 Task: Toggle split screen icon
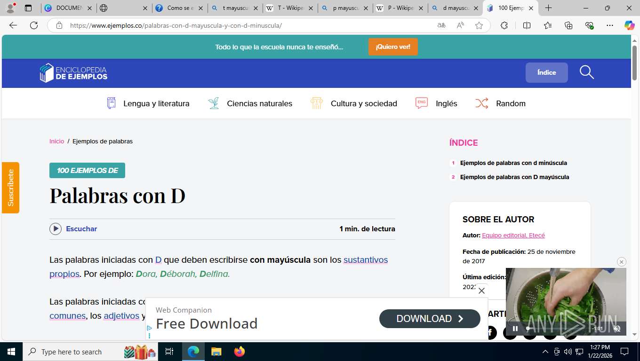point(527,25)
